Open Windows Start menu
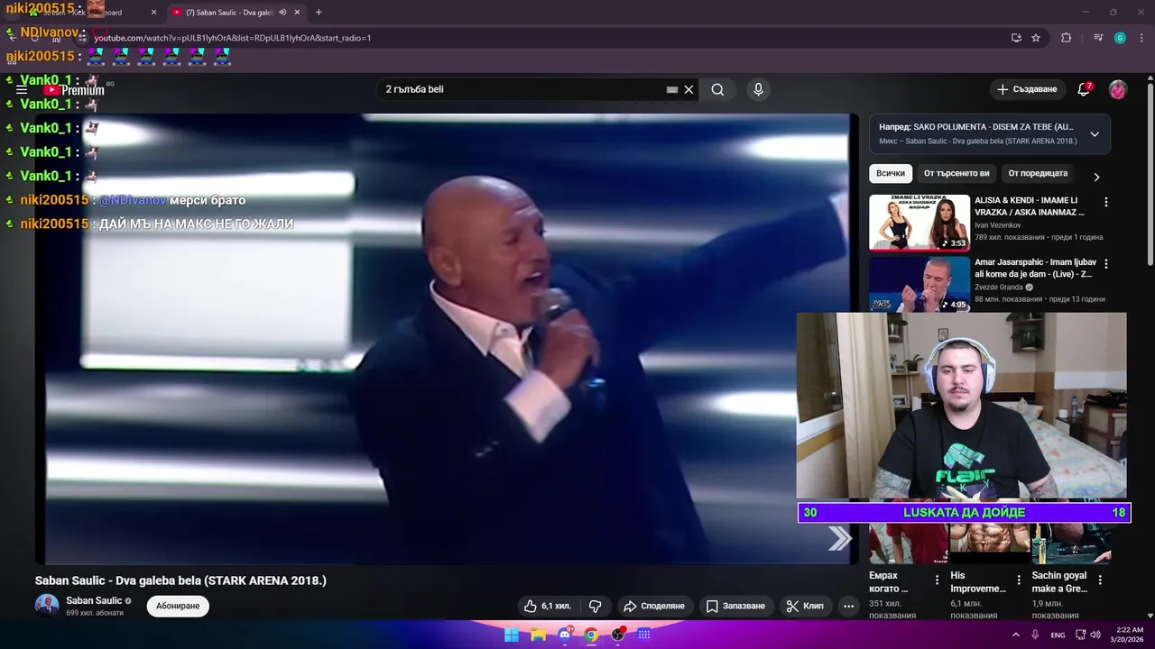The height and width of the screenshot is (649, 1155). (512, 635)
